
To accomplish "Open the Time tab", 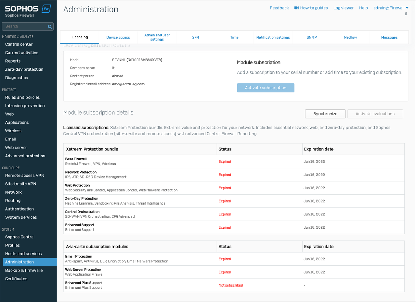I will tap(234, 37).
